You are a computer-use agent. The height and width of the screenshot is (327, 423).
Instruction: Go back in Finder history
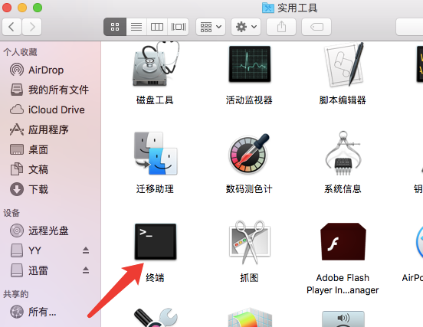[x=11, y=27]
